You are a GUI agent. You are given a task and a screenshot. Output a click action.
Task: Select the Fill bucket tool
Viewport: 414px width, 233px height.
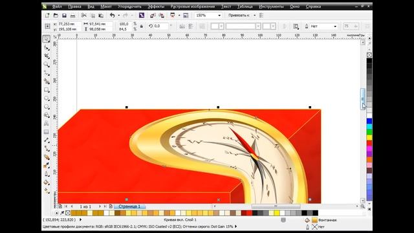point(47,183)
